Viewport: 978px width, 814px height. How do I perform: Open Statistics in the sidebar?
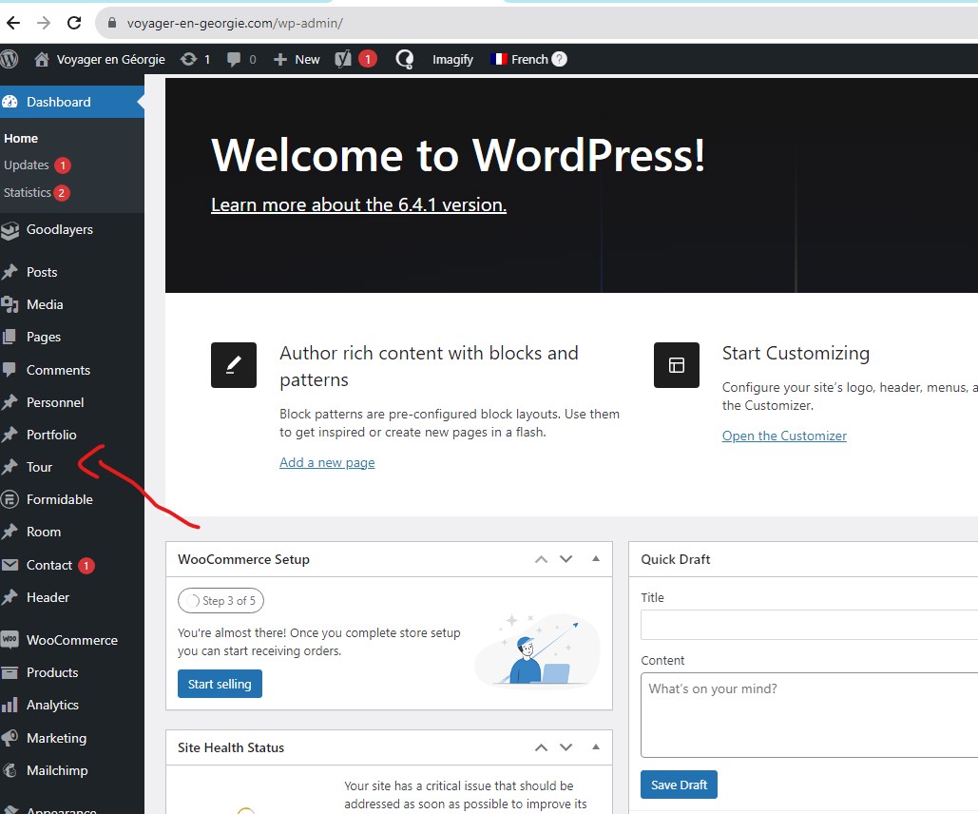(x=28, y=192)
